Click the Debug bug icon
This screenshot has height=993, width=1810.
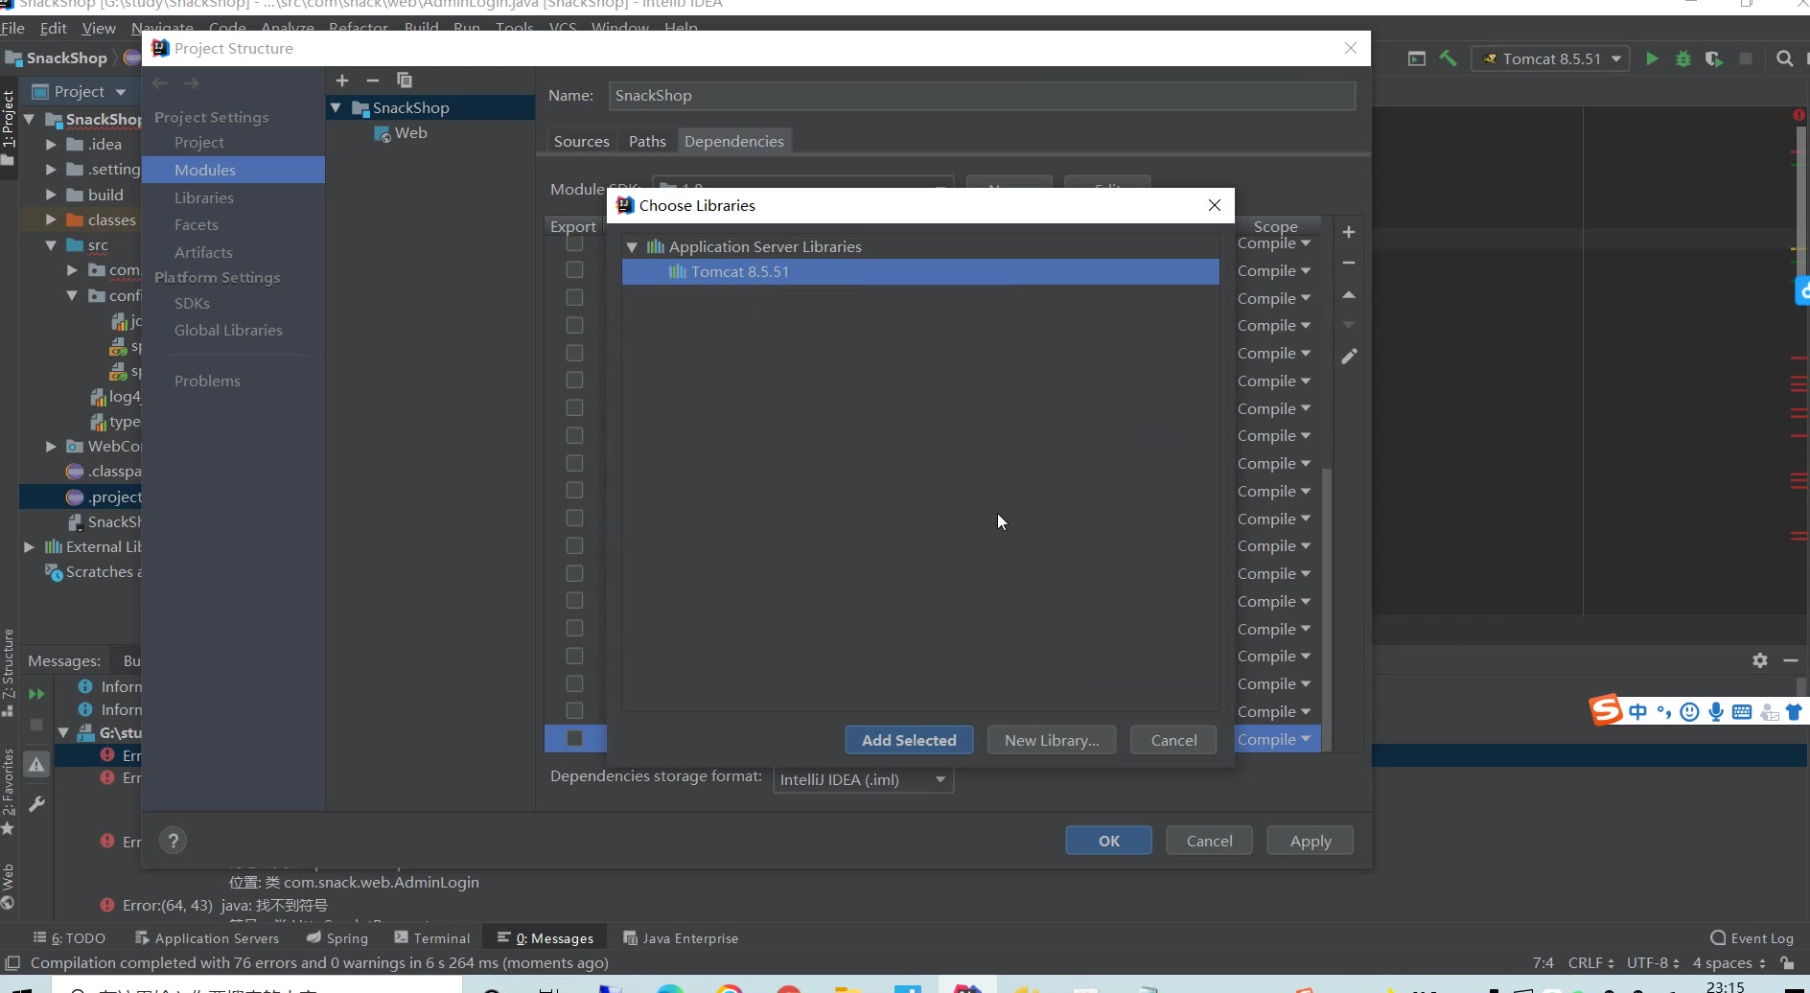click(x=1683, y=58)
